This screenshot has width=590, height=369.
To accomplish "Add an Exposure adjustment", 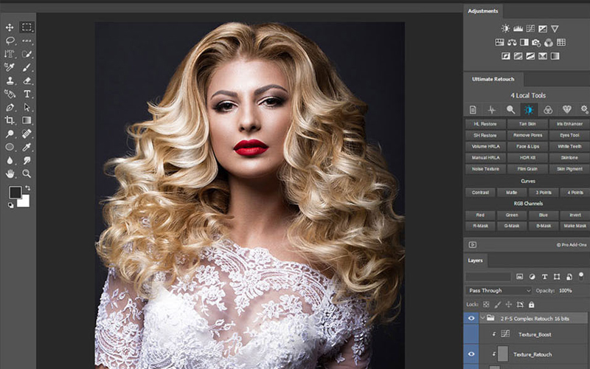I will [543, 29].
